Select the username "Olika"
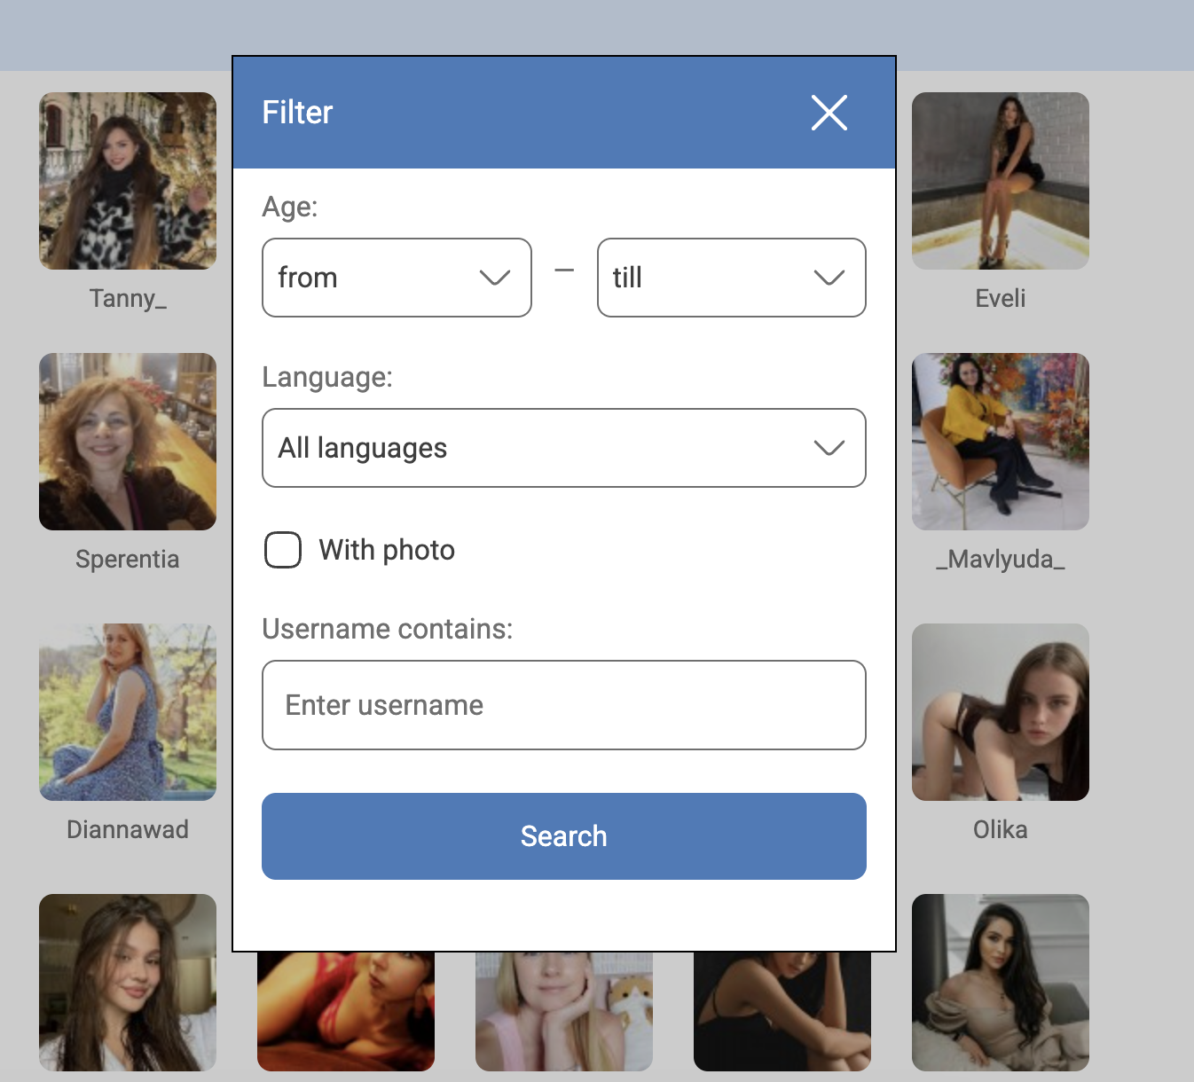The height and width of the screenshot is (1082, 1194). (1000, 829)
